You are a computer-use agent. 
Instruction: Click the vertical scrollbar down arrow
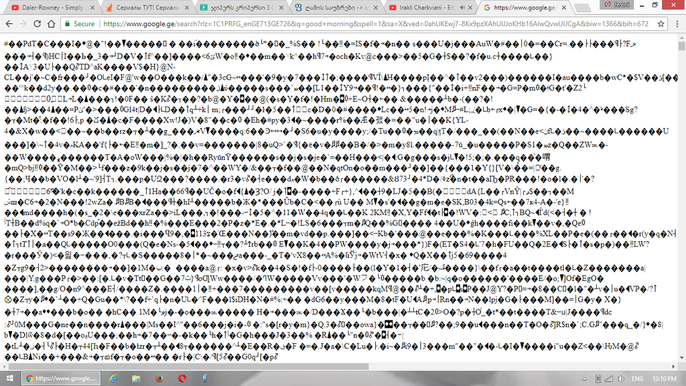(681, 358)
